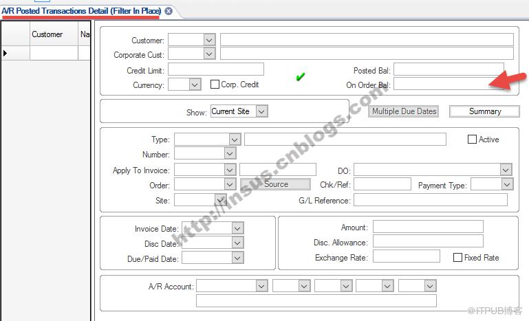
Task: Click the Summary button
Action: (x=484, y=111)
